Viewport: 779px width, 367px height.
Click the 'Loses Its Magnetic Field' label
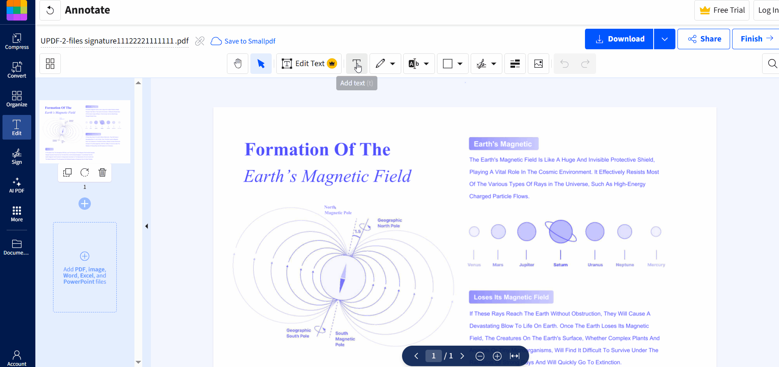click(x=511, y=297)
